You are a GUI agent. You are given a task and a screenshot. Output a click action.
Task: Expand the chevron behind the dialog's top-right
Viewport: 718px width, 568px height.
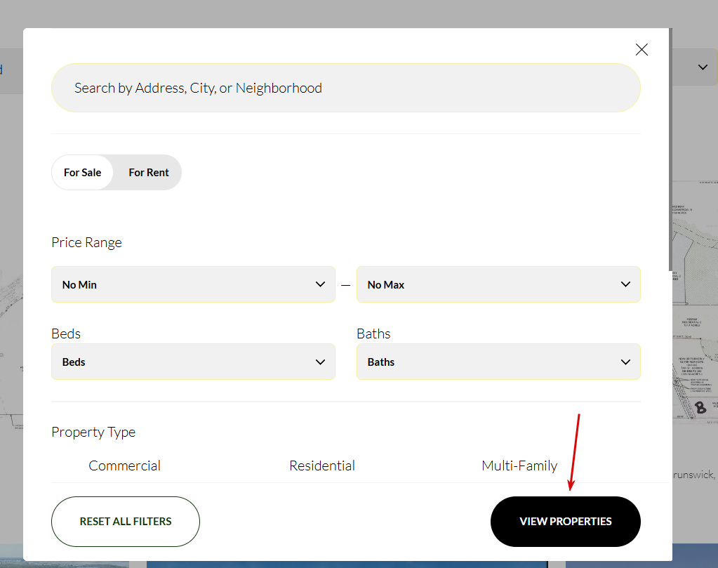[x=703, y=67]
